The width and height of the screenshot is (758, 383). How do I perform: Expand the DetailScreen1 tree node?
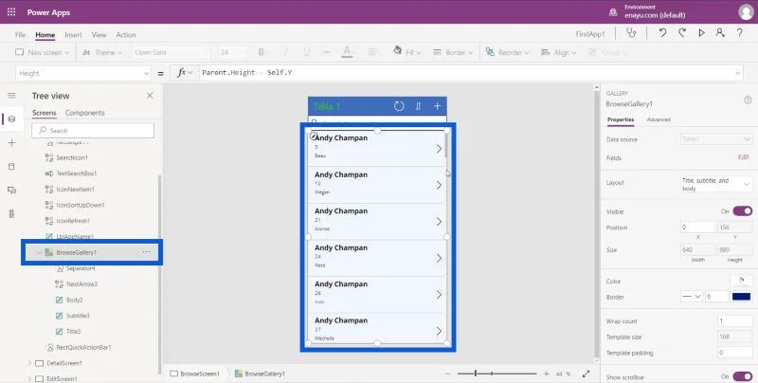pyautogui.click(x=29, y=363)
